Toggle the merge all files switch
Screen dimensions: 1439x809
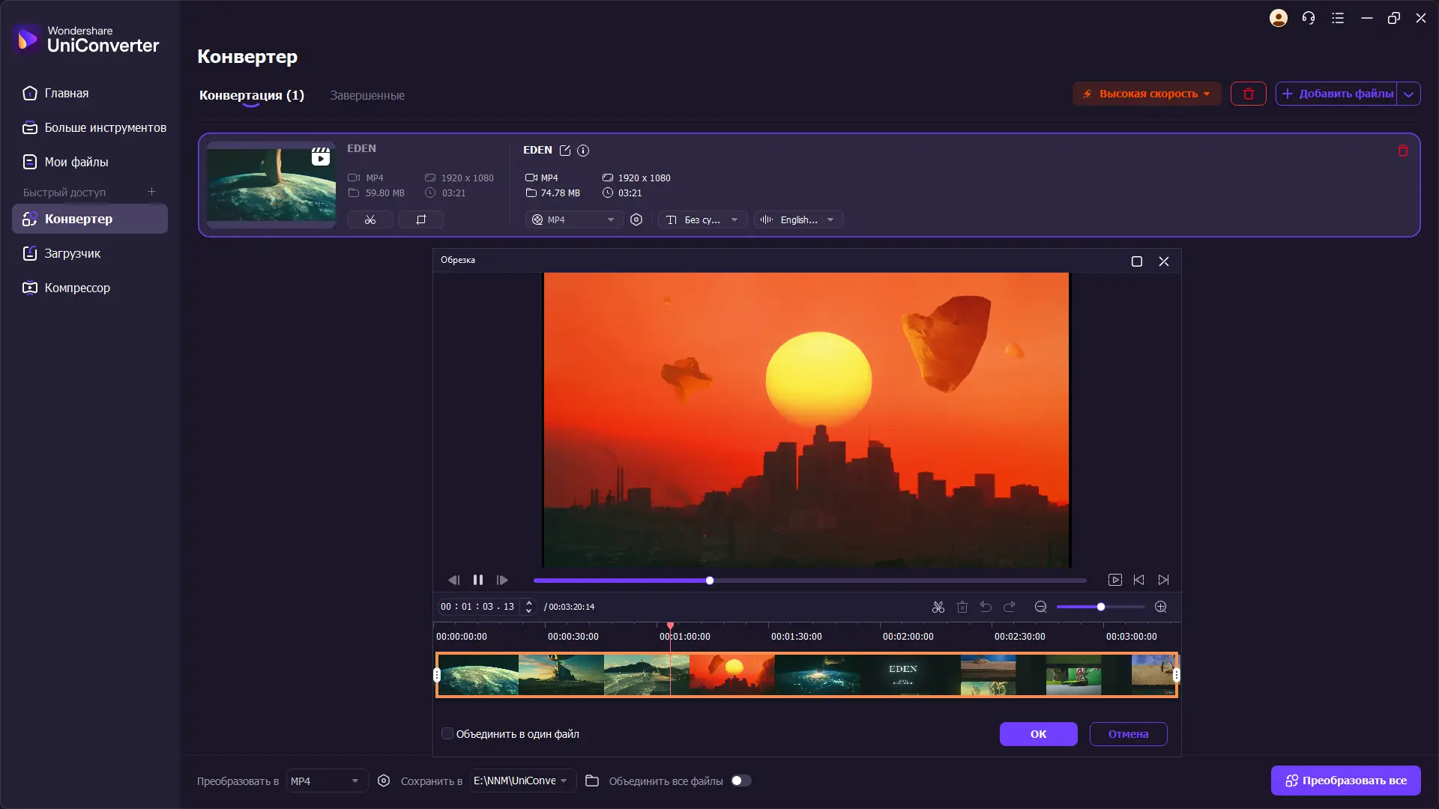740,781
